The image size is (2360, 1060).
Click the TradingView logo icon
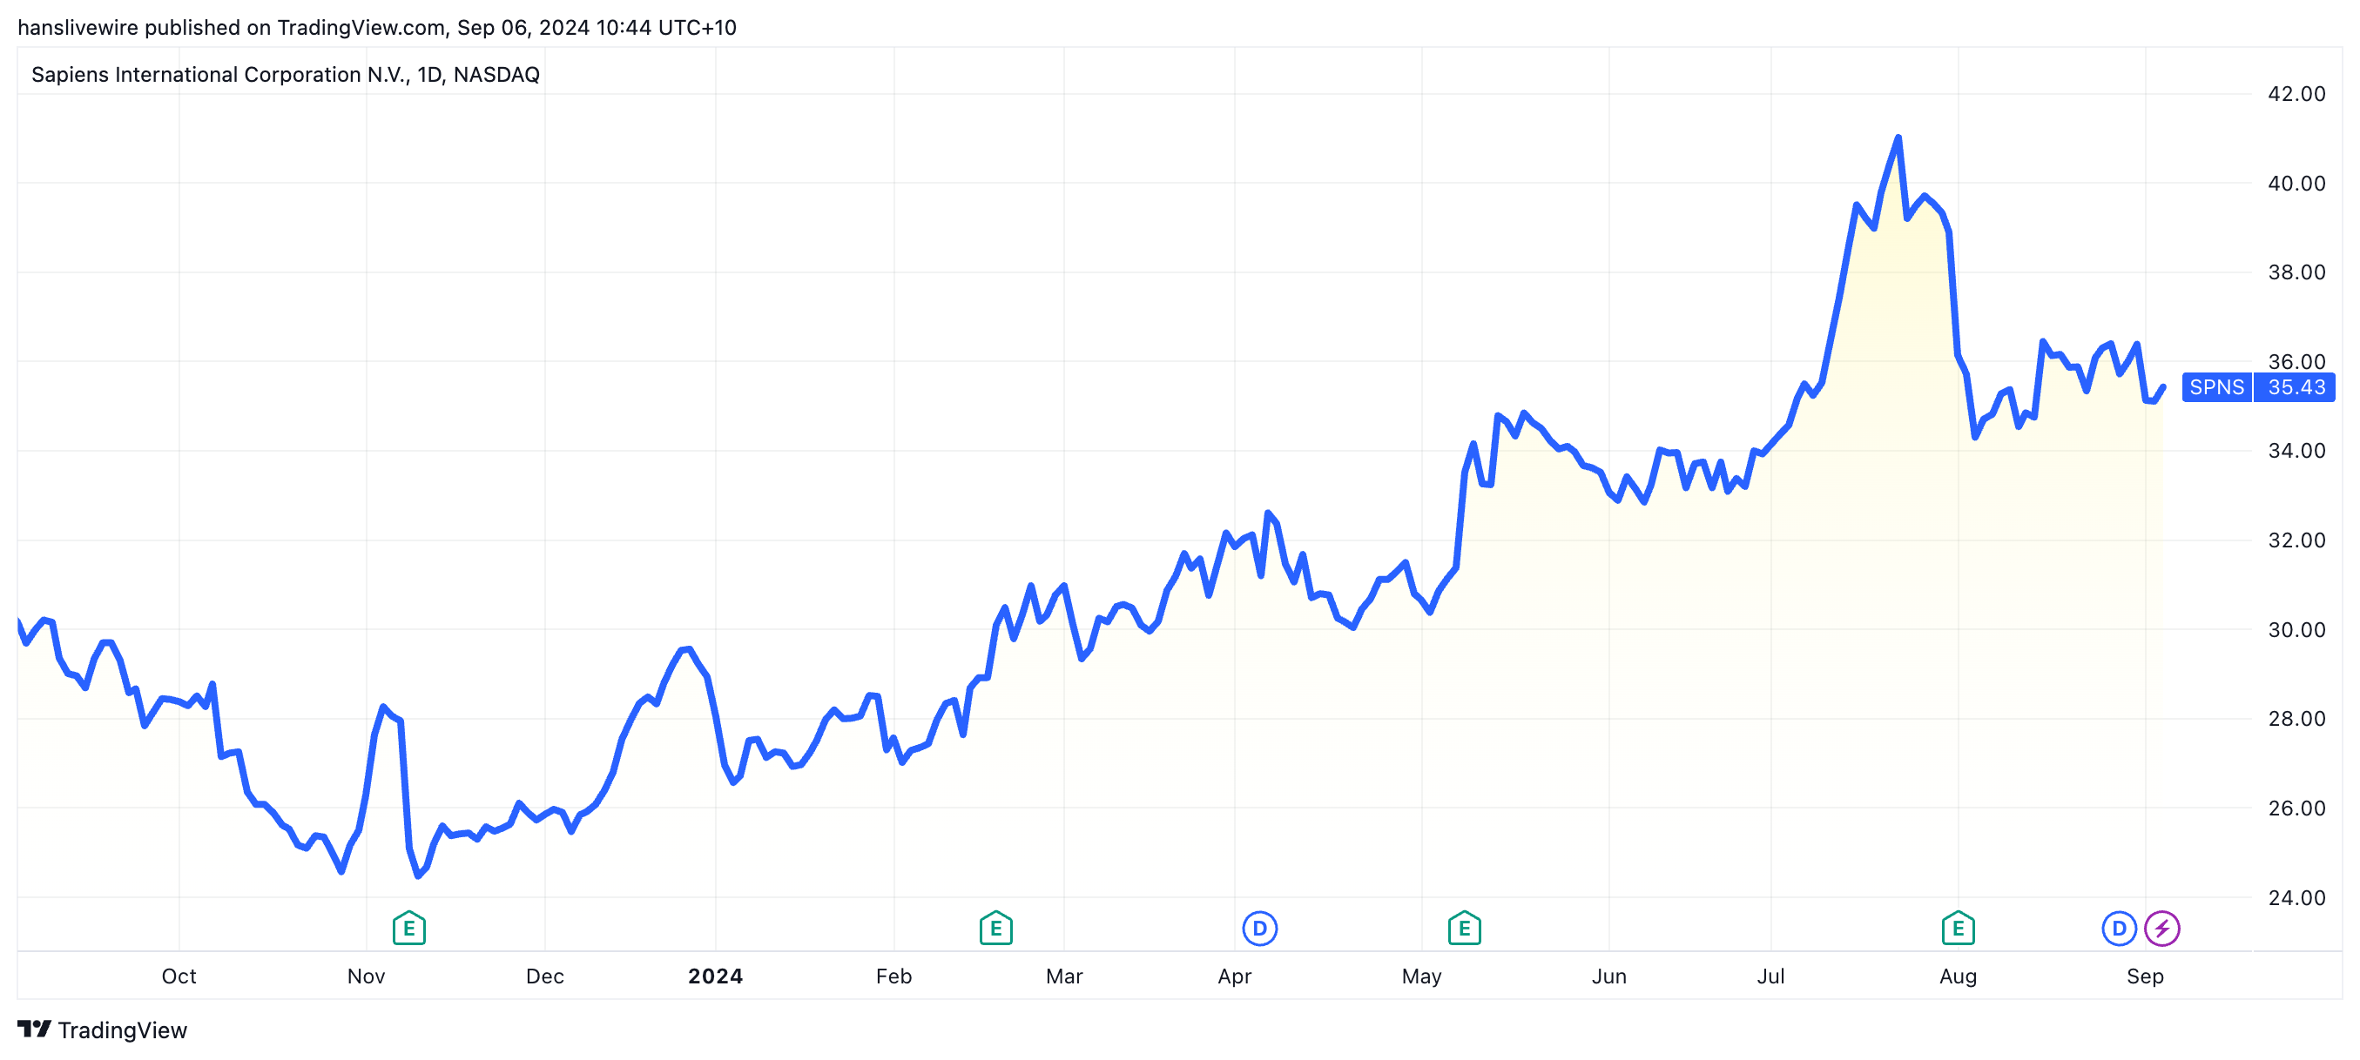coord(34,1030)
